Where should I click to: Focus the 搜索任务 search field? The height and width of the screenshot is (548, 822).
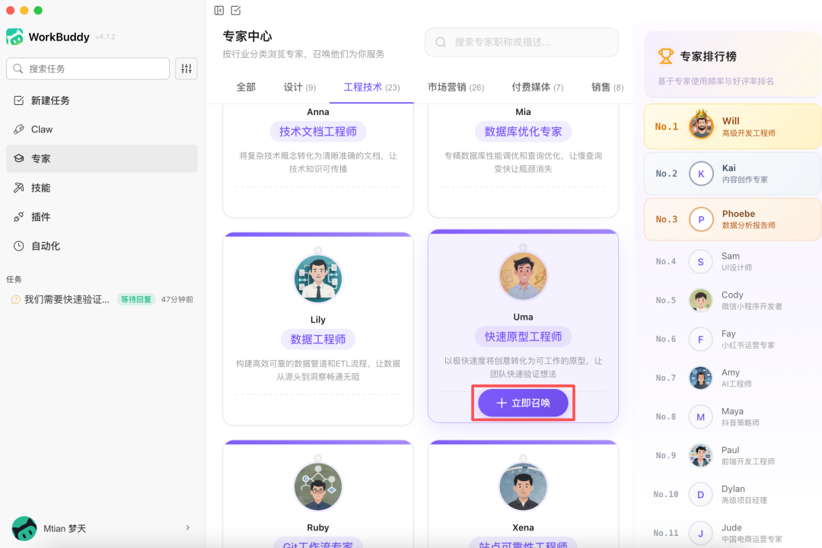tap(88, 68)
